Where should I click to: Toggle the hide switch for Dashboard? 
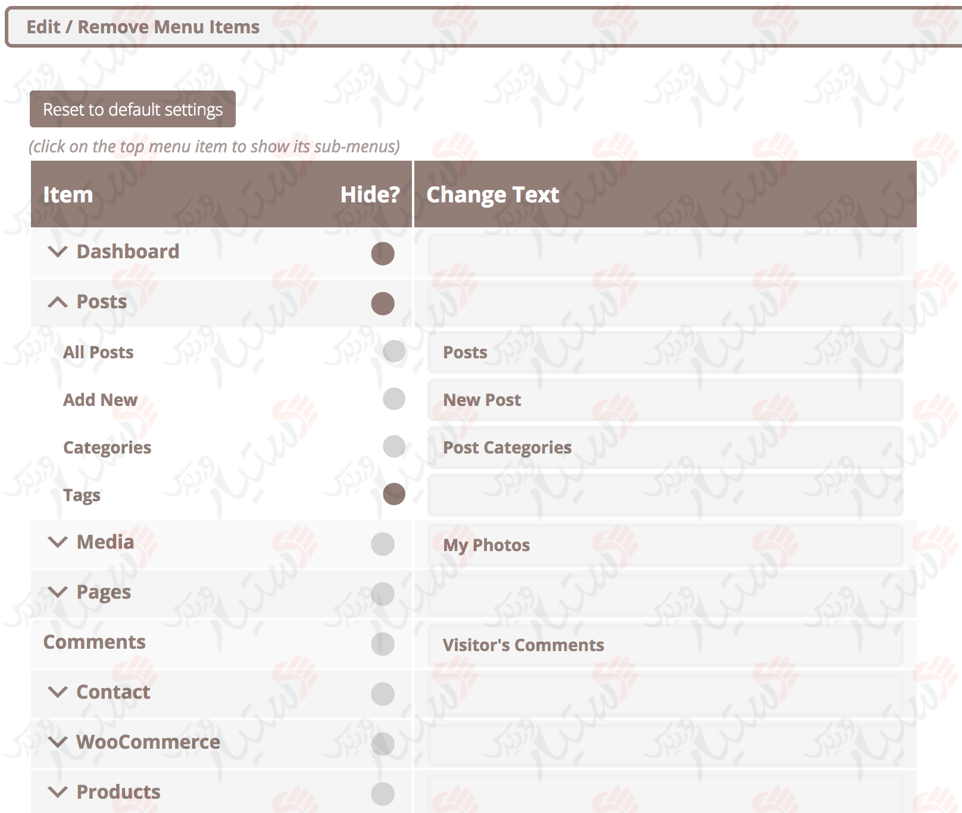pos(383,254)
